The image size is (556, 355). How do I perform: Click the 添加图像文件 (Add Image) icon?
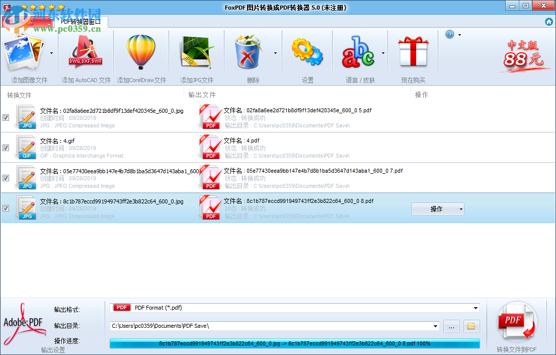[x=25, y=52]
